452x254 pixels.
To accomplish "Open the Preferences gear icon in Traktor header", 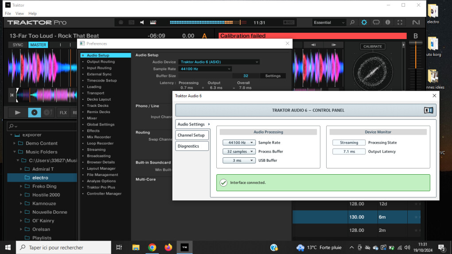I will pyautogui.click(x=364, y=23).
